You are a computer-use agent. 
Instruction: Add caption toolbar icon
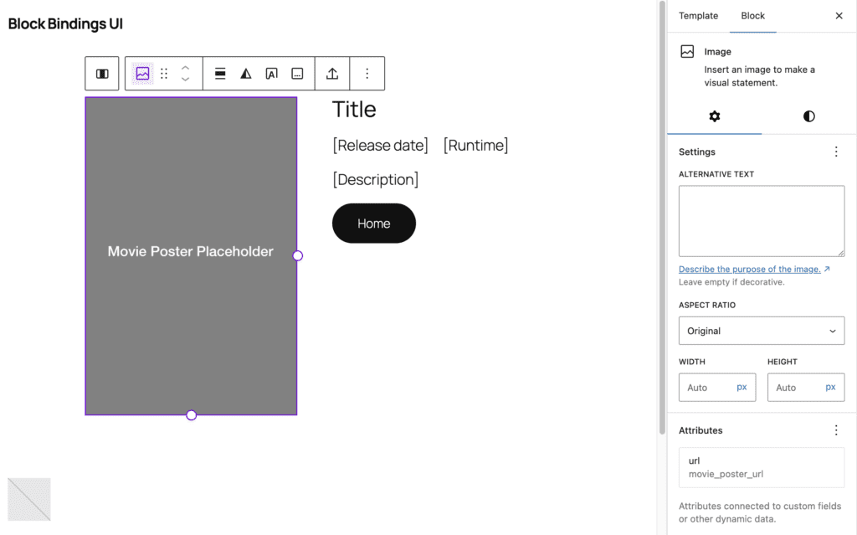pyautogui.click(x=297, y=74)
